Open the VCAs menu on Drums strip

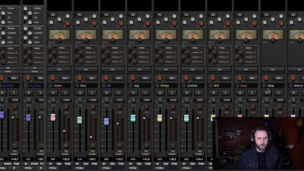point(52,168)
